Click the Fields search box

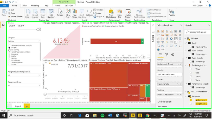(197, 32)
